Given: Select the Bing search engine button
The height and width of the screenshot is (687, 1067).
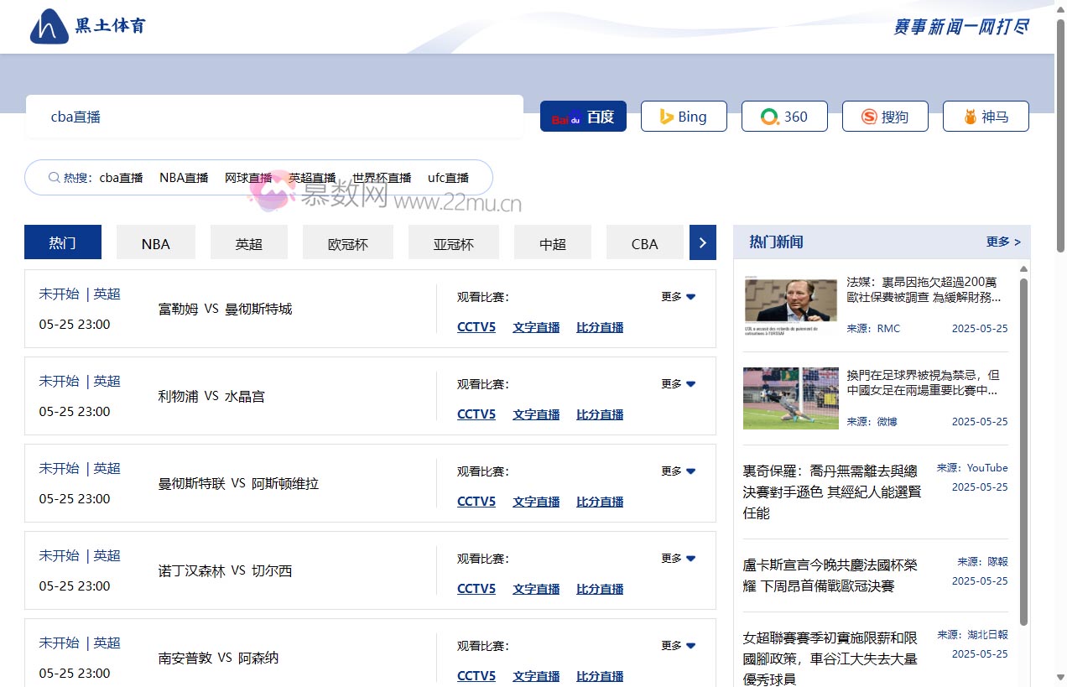Looking at the screenshot, I should (x=683, y=117).
